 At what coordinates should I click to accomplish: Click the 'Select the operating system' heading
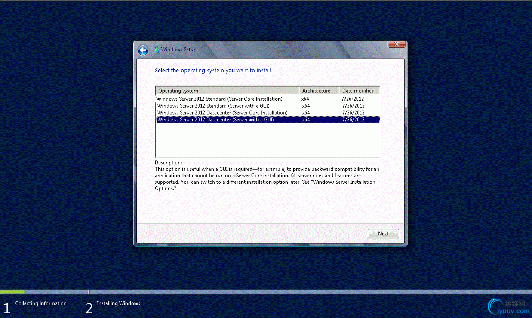(213, 70)
